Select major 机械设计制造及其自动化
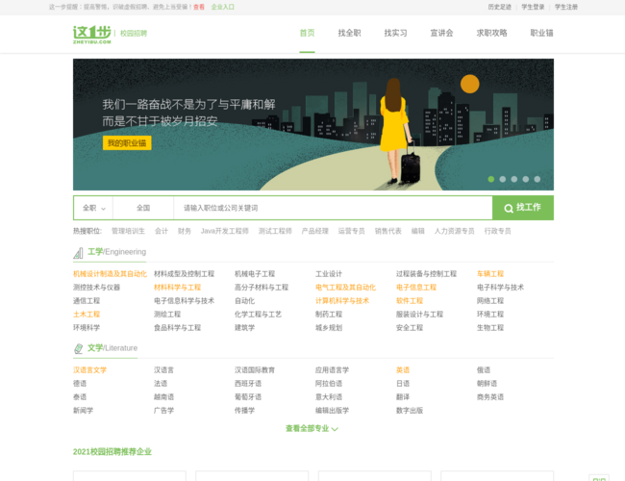 (x=110, y=274)
